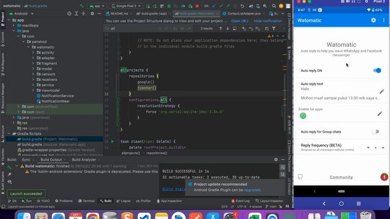390x219 pixels.
Task: Open Logcat tool window
Action: click(124, 201)
